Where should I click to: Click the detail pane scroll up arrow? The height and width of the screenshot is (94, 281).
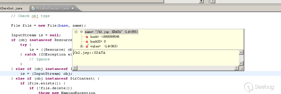[x=241, y=53]
